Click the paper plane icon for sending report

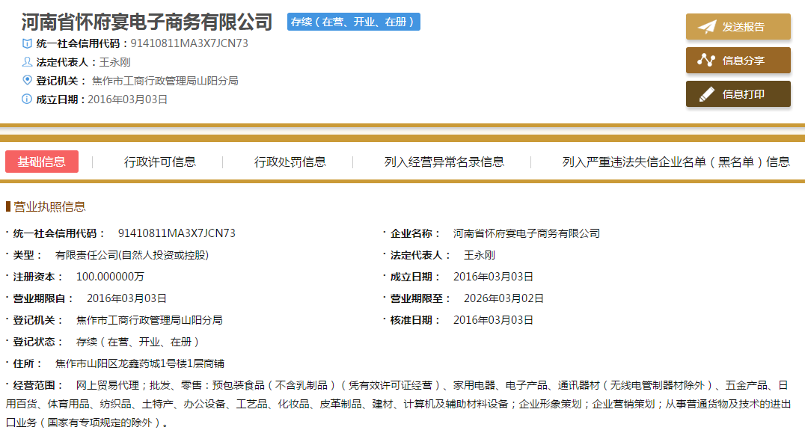click(706, 27)
